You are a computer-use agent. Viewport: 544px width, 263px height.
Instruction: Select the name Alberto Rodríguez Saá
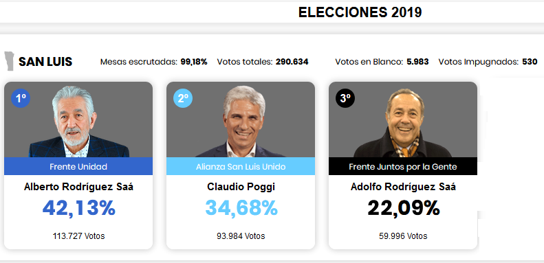(79, 187)
